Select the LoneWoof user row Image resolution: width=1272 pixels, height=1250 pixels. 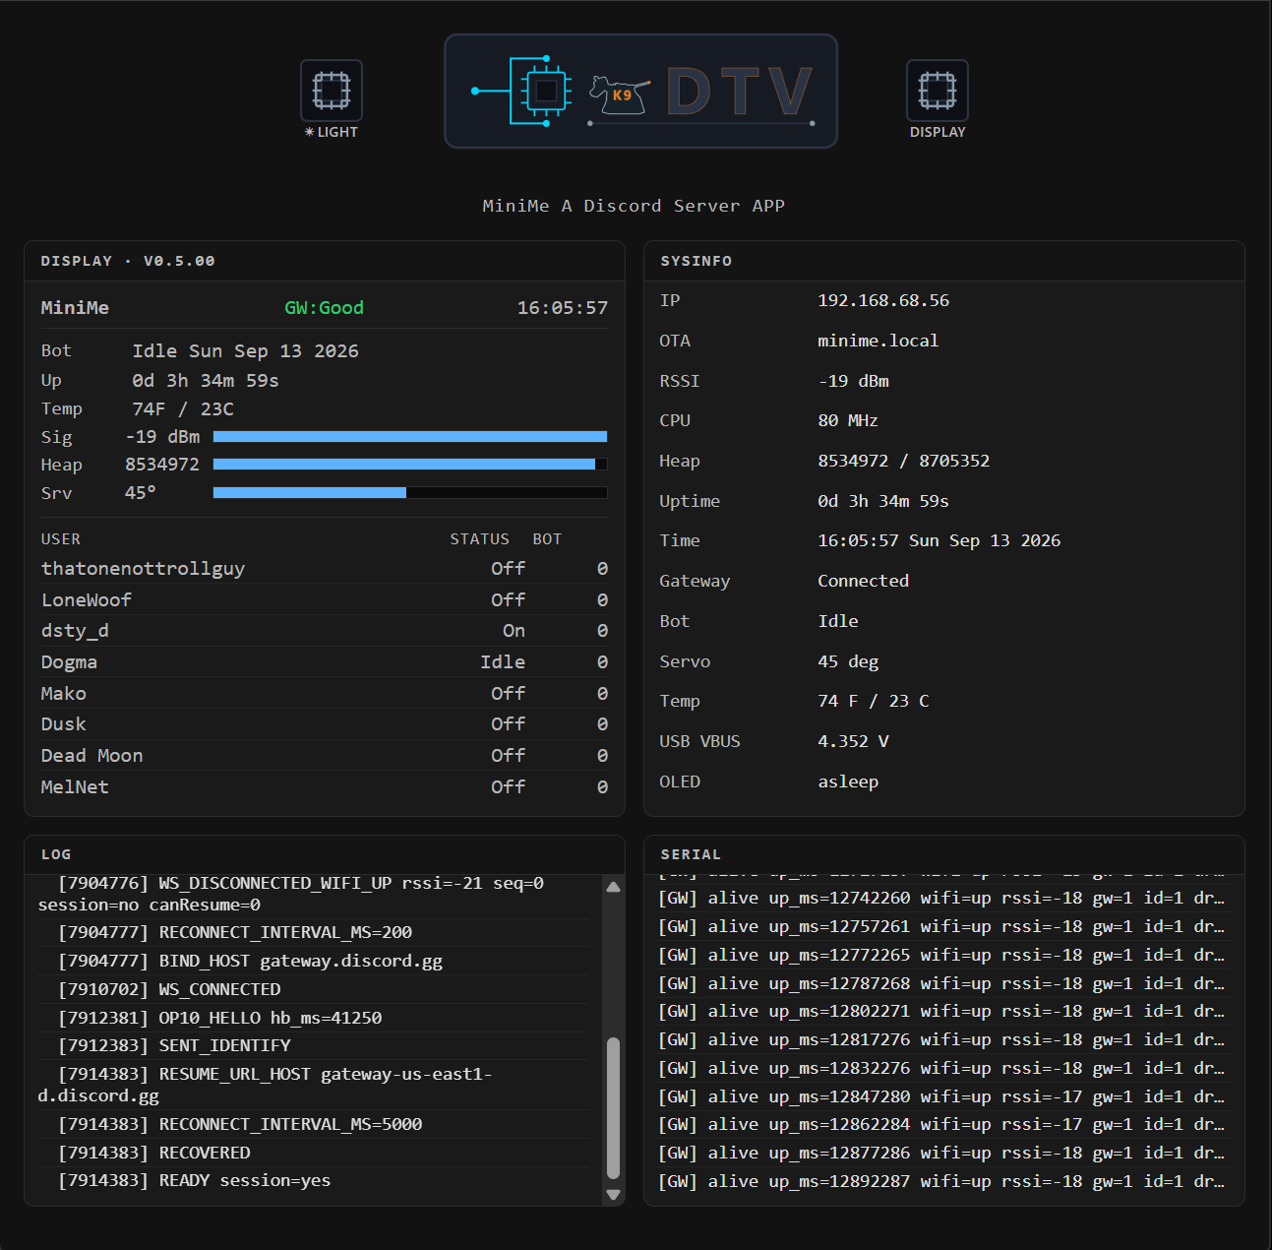click(325, 599)
